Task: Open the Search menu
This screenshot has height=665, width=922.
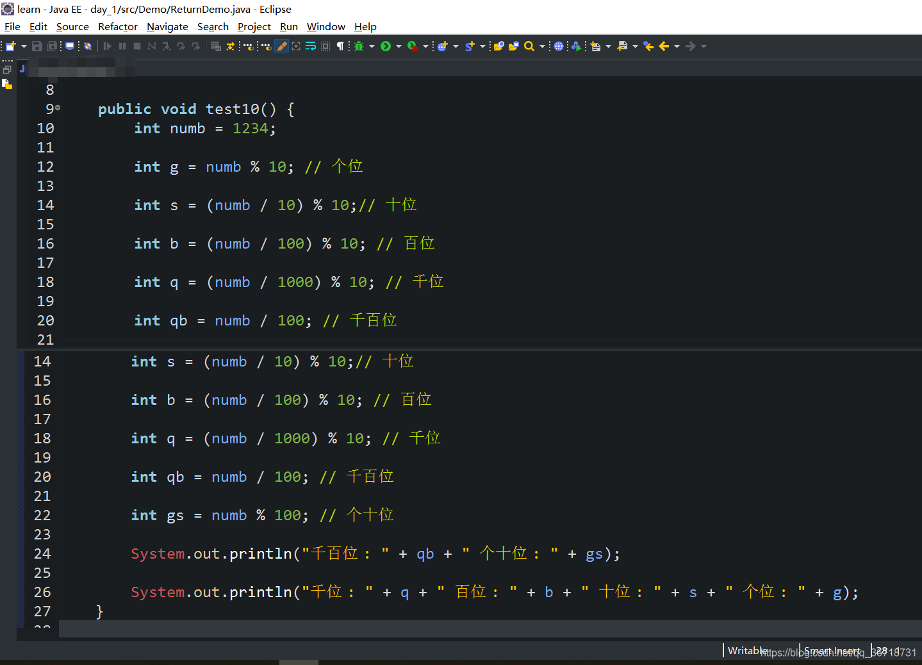Action: point(213,27)
